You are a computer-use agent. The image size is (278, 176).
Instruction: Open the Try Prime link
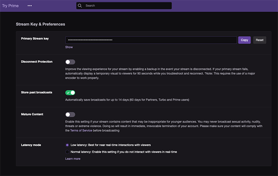[10, 6]
